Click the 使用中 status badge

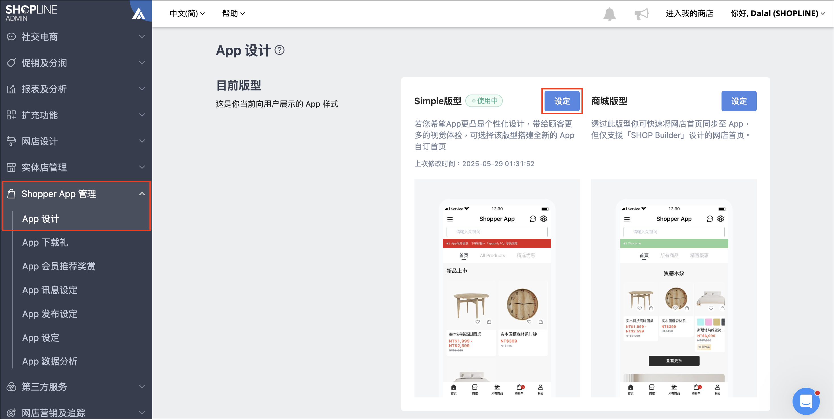484,100
